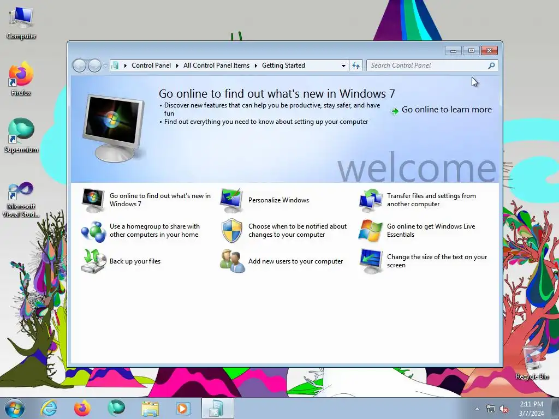559x419 pixels.
Task: Click the Control Panel breadcrumb
Action: [151, 65]
